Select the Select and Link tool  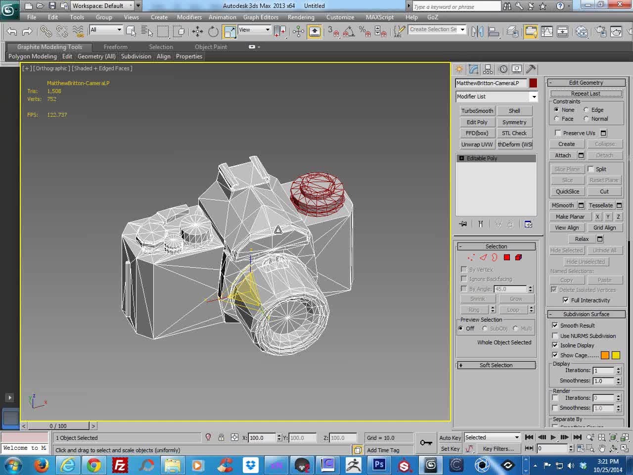45,32
